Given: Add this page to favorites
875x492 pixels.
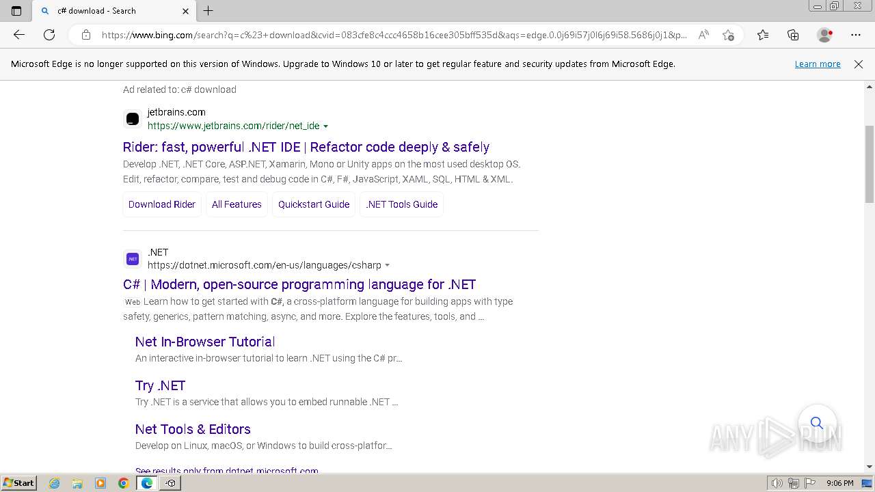Looking at the screenshot, I should tap(729, 35).
